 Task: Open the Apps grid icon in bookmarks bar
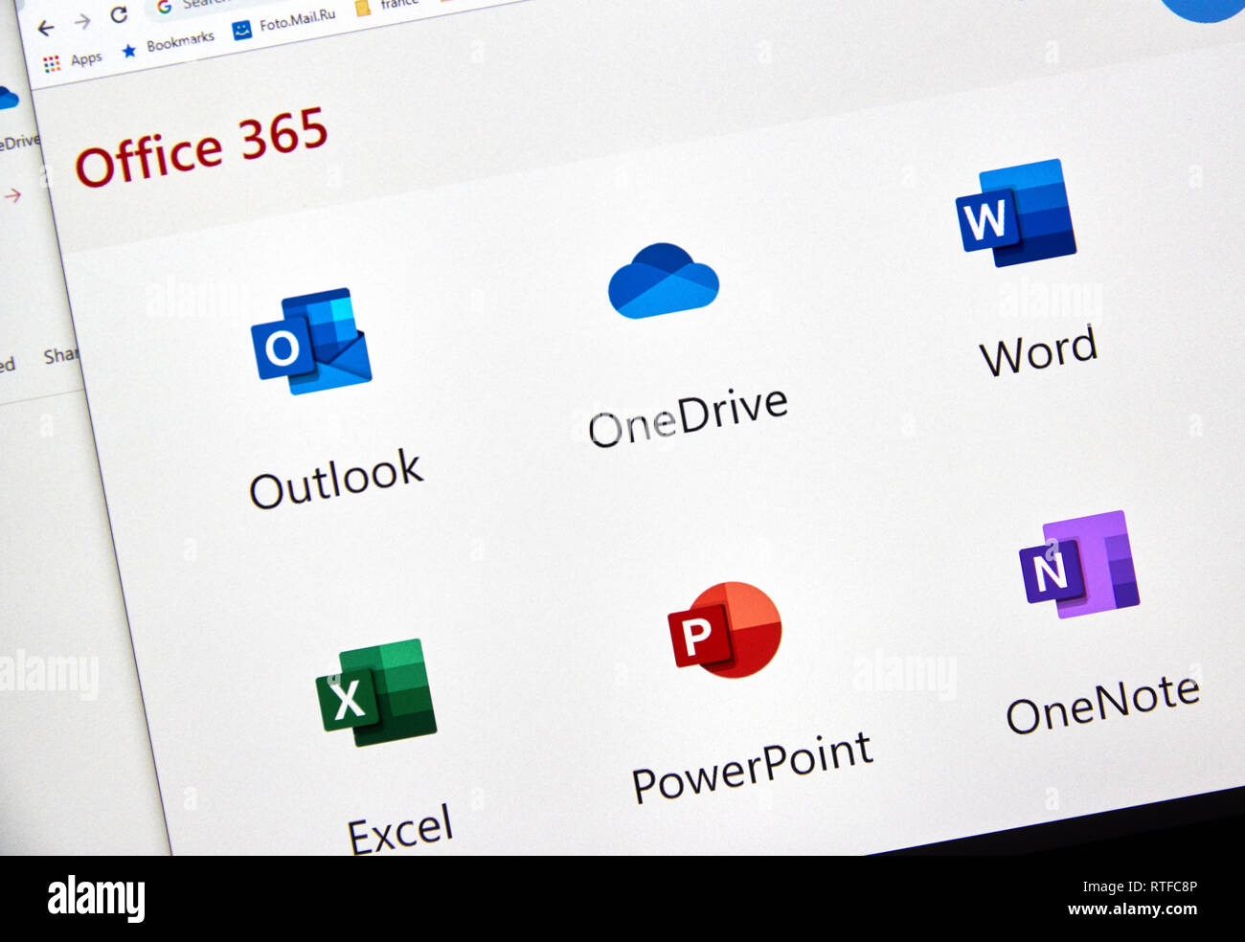[x=52, y=64]
